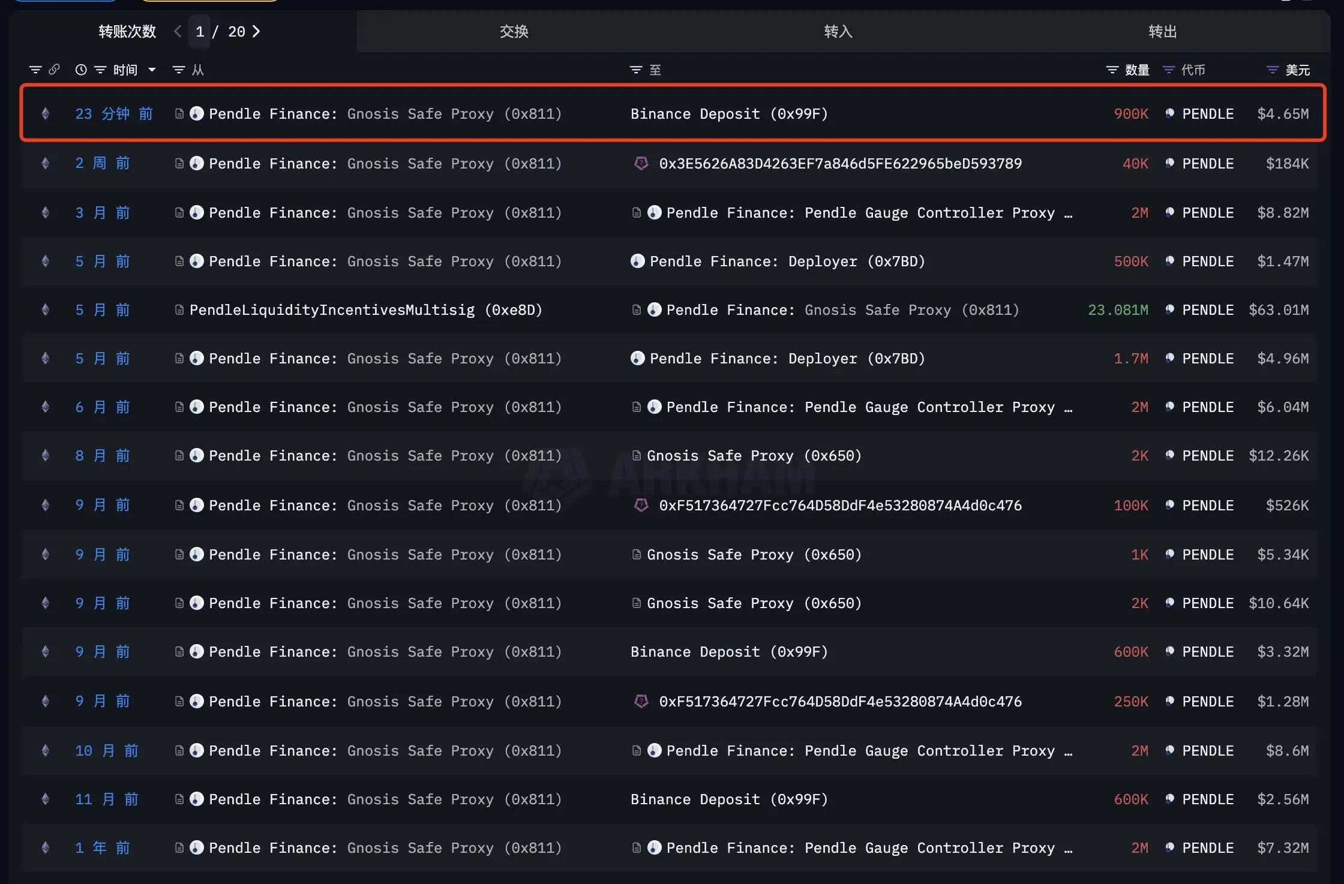Click the clock icon beside 时间
1344x884 pixels.
[81, 70]
